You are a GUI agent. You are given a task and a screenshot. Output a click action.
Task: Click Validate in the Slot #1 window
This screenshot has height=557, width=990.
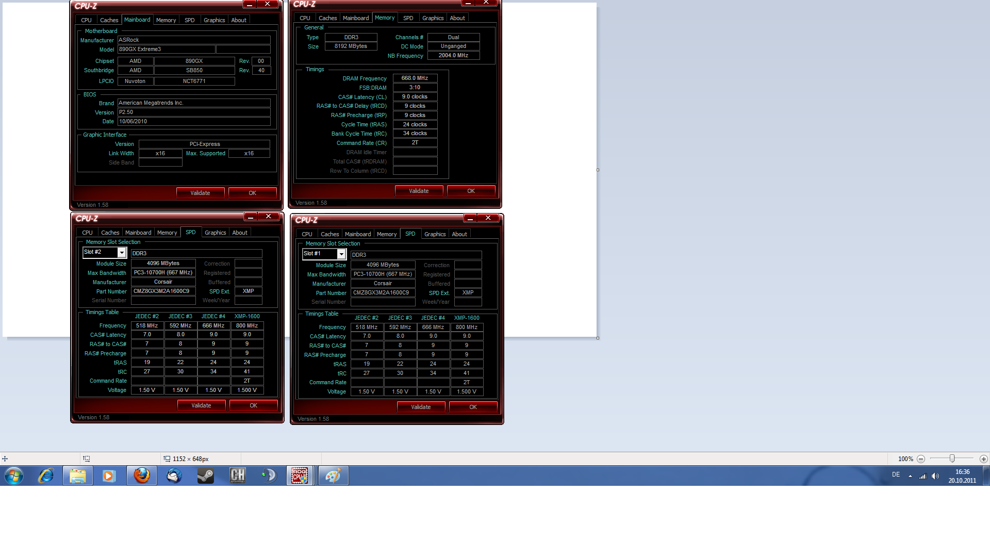tap(421, 407)
